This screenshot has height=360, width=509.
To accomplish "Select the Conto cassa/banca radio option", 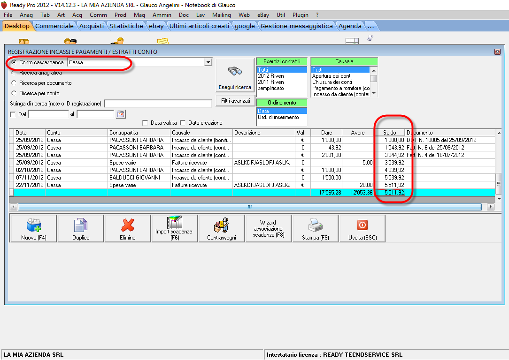I will 14,62.
